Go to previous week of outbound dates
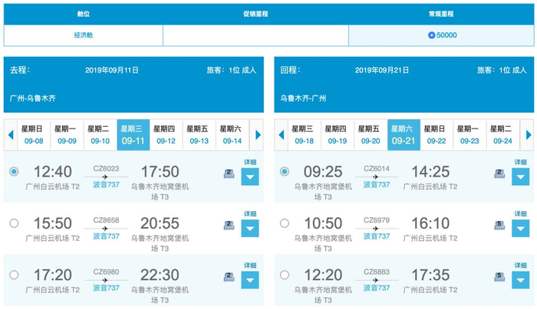 (x=11, y=135)
